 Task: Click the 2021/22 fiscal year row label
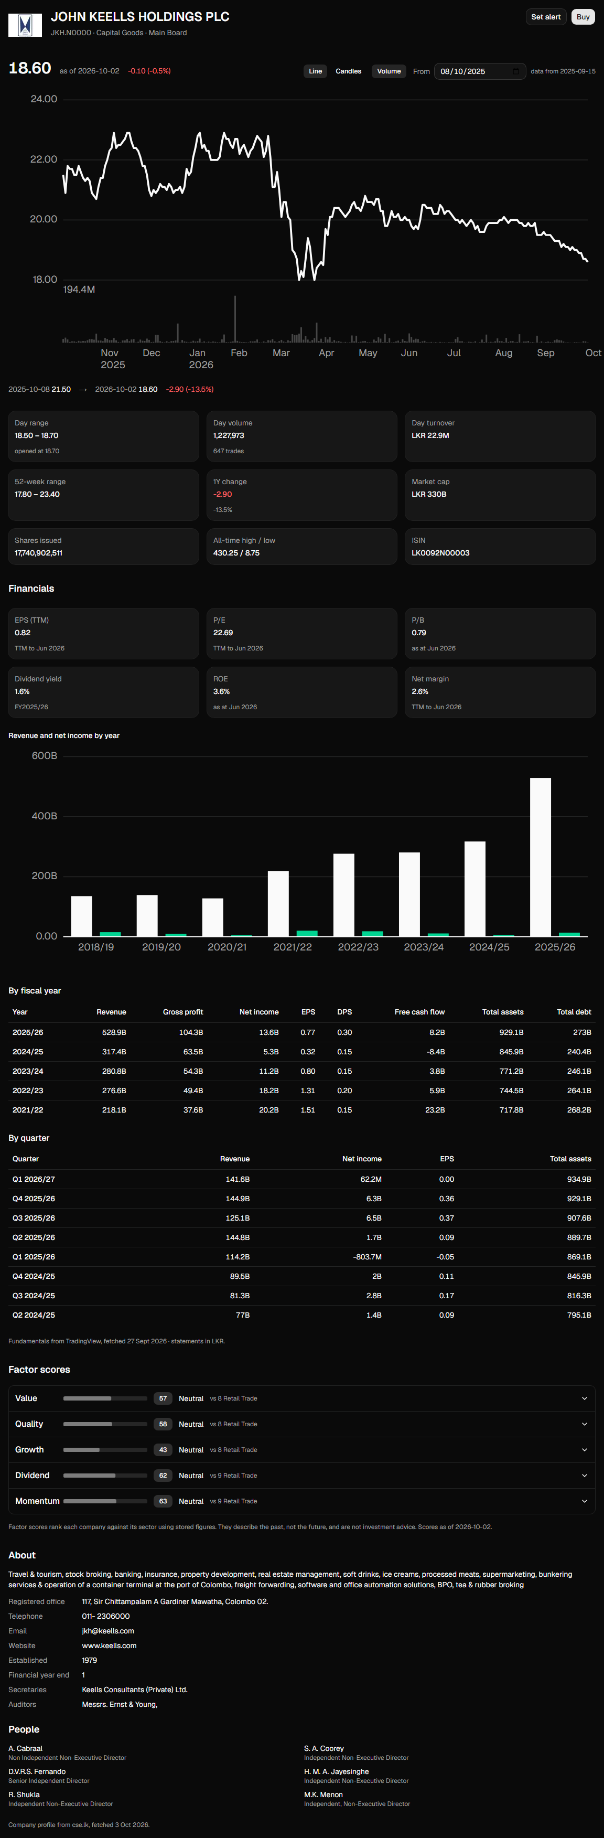point(28,1109)
